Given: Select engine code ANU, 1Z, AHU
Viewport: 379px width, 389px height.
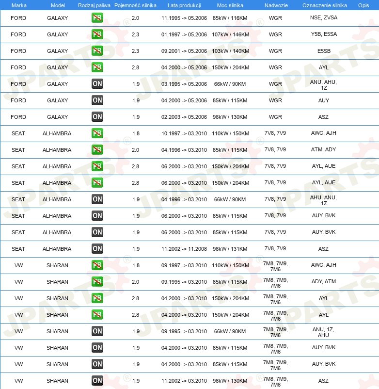Looking at the screenshot, I should [x=323, y=332].
